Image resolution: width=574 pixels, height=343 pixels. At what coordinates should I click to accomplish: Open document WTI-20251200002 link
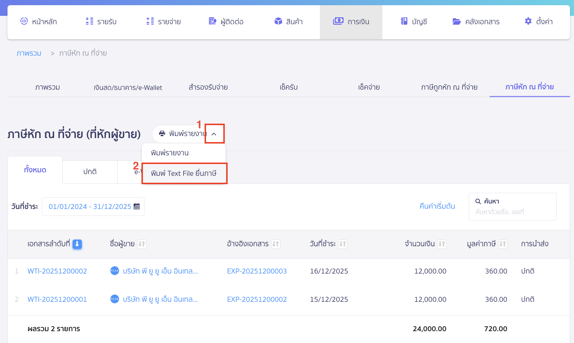tap(57, 271)
